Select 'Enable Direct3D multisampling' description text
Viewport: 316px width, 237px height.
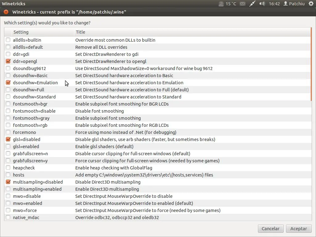click(107, 189)
